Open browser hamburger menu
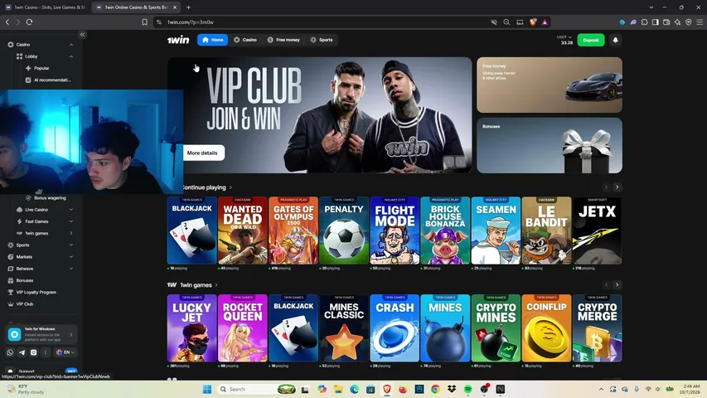This screenshot has height=398, width=707. pyautogui.click(x=700, y=22)
